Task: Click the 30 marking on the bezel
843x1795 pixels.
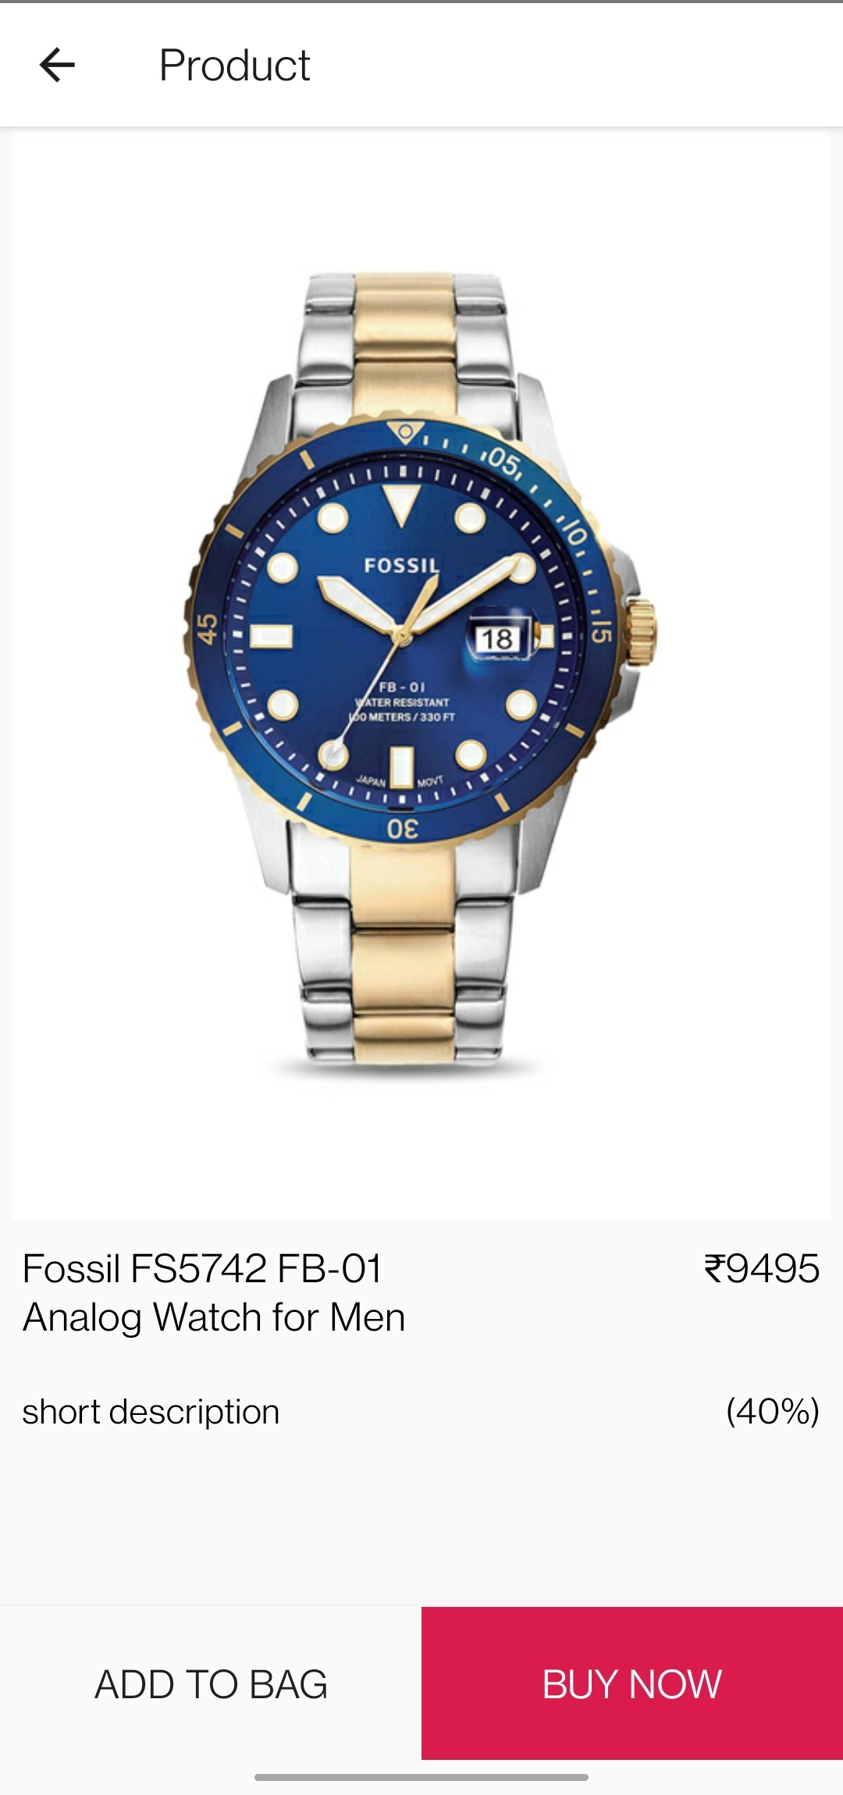Action: (403, 828)
